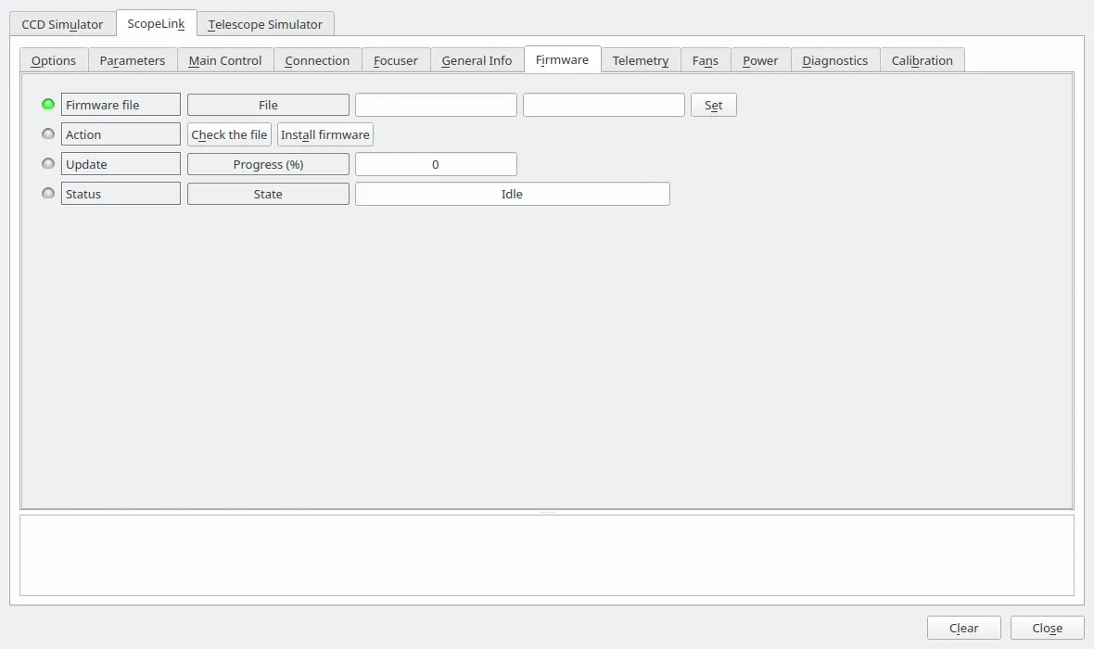Click the green Firmware file status light
1094x649 pixels.
click(48, 105)
